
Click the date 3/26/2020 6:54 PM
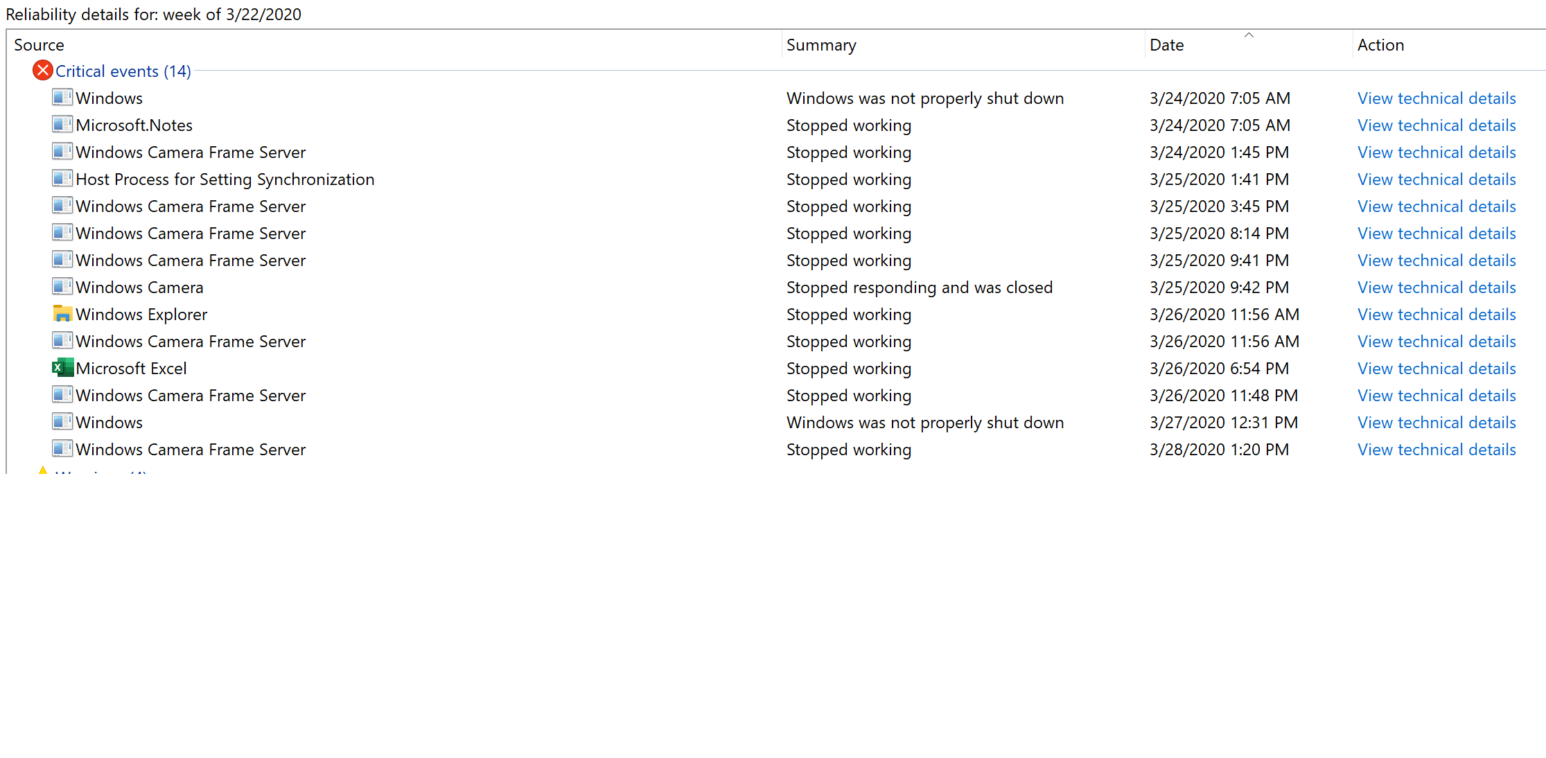tap(1219, 369)
